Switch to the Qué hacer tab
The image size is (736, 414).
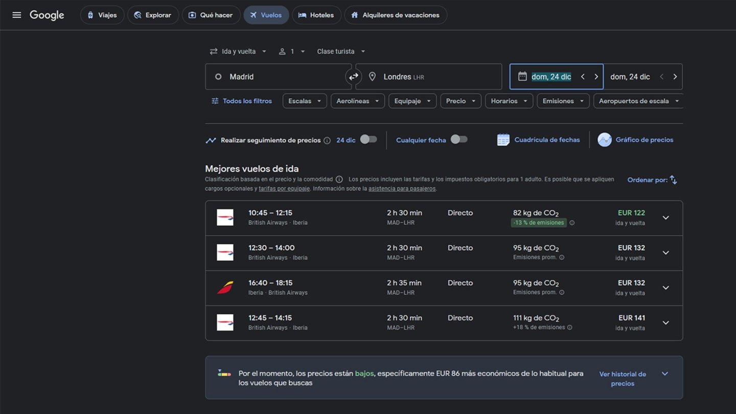click(x=211, y=15)
